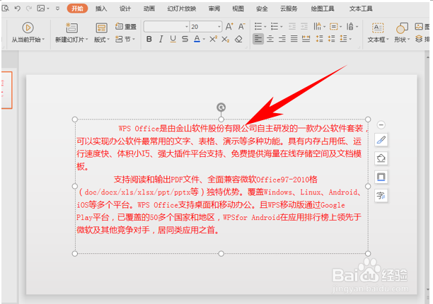Switch to the 插入 tab
Screen dimensions: 433x304
coord(101,8)
